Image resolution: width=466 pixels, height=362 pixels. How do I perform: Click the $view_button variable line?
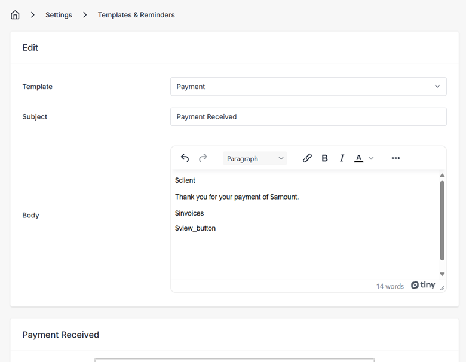pyautogui.click(x=195, y=228)
